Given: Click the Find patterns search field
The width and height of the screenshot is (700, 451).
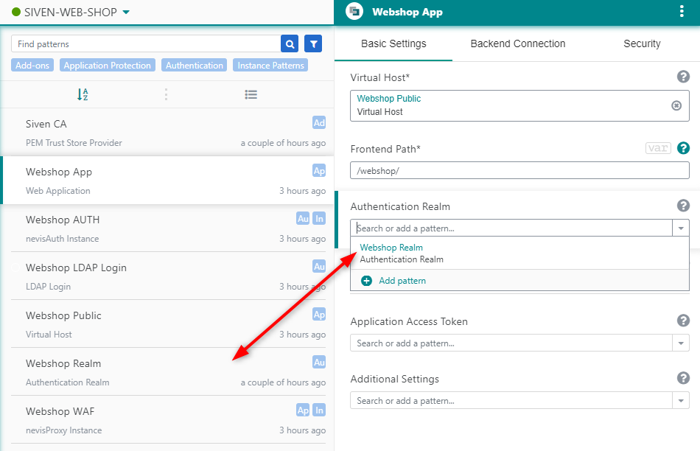Looking at the screenshot, I should coord(146,44).
